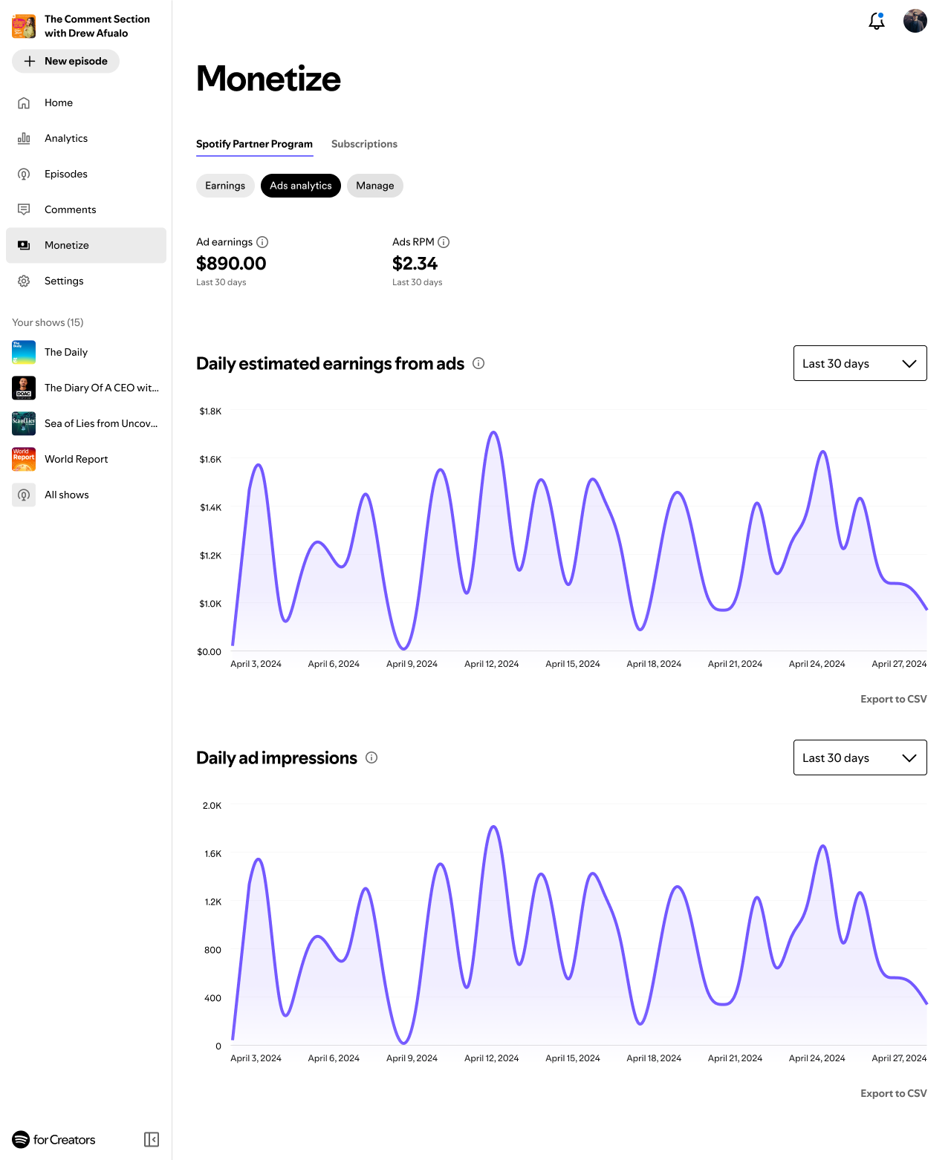Click the Daily ad impressions heading
Viewport: 951px width, 1160px height.
coord(276,757)
